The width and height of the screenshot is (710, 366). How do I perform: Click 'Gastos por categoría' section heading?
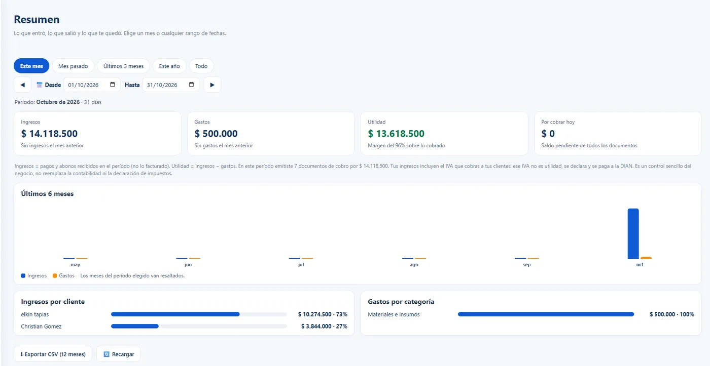[401, 302]
